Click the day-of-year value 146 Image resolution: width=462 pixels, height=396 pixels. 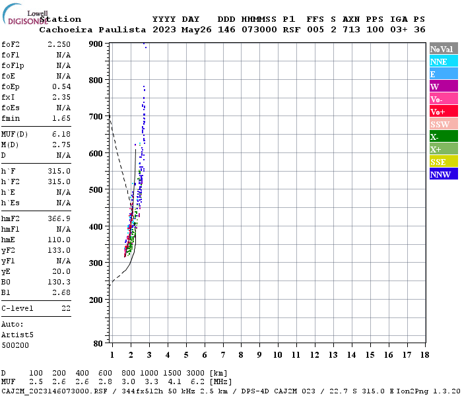tap(226, 30)
